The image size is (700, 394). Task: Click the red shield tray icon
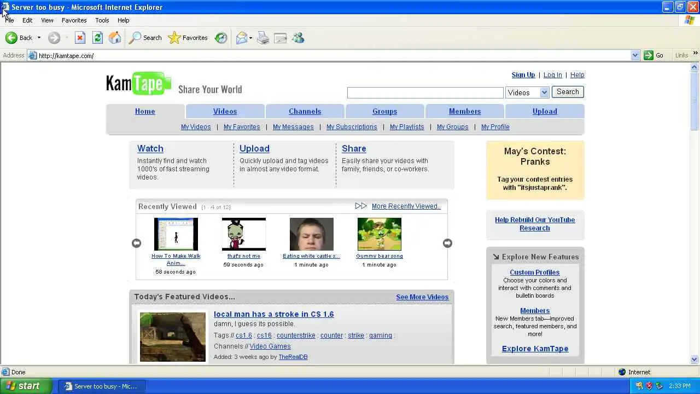pos(649,386)
